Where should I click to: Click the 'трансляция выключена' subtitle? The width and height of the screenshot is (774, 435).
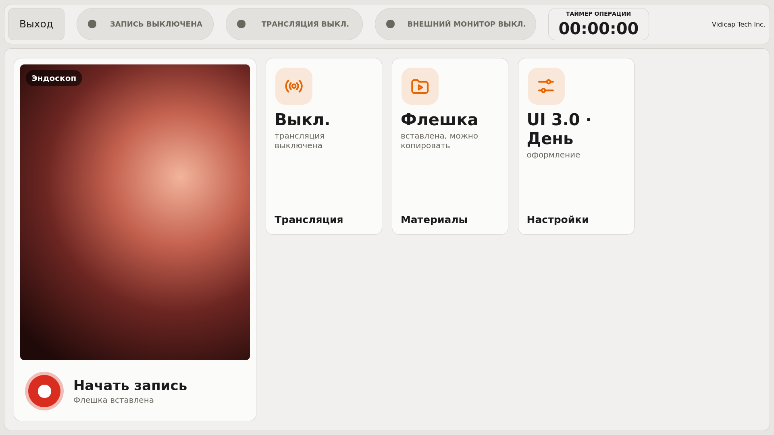point(300,141)
